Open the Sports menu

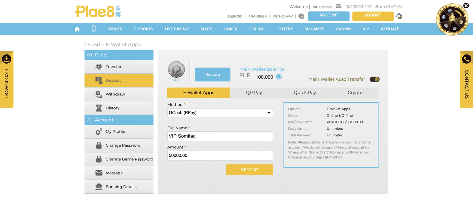click(x=115, y=29)
